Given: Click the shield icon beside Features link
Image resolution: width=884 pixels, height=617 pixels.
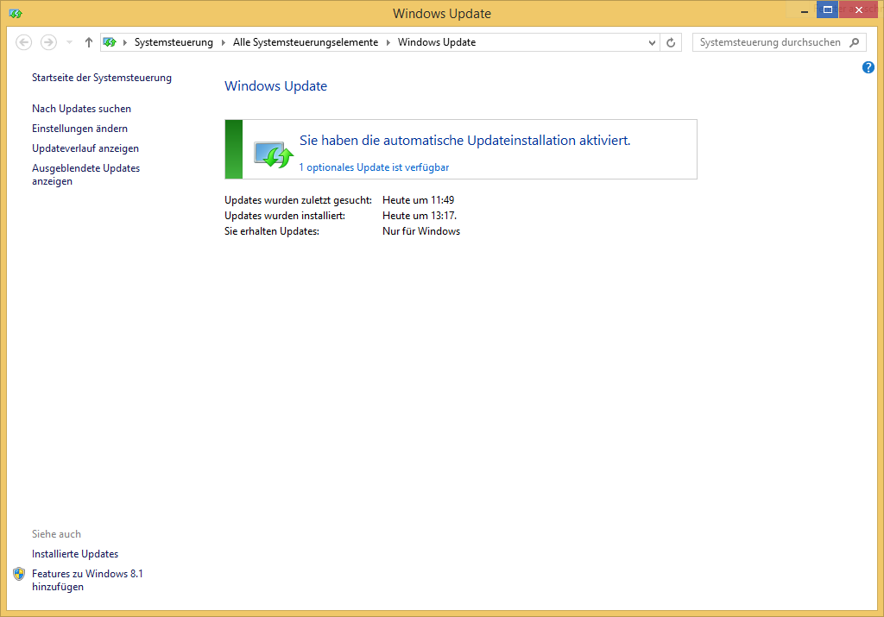Looking at the screenshot, I should [19, 574].
